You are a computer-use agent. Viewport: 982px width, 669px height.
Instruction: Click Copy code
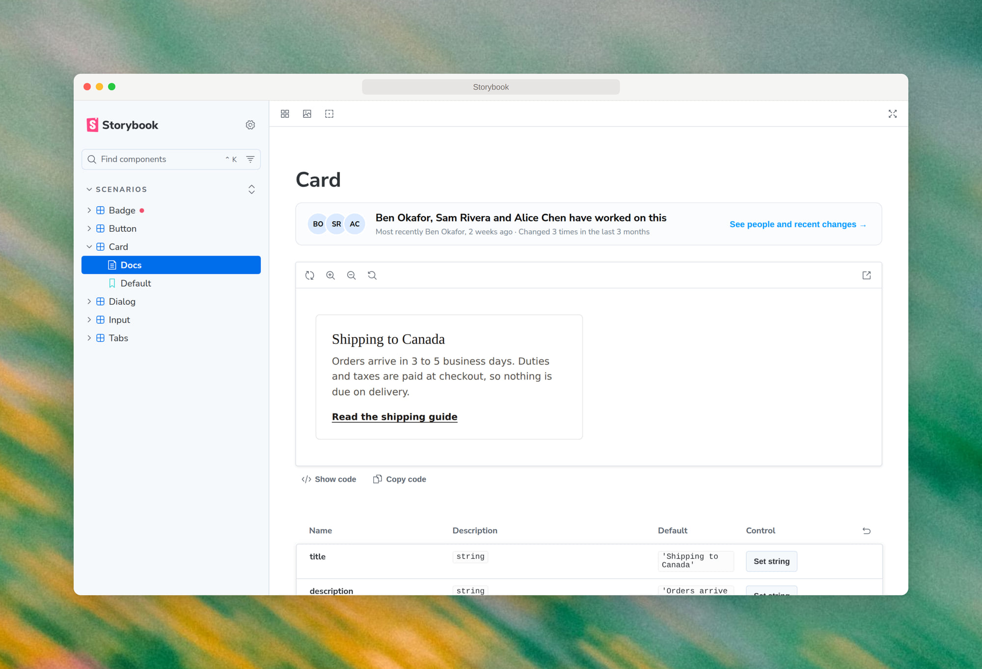400,479
